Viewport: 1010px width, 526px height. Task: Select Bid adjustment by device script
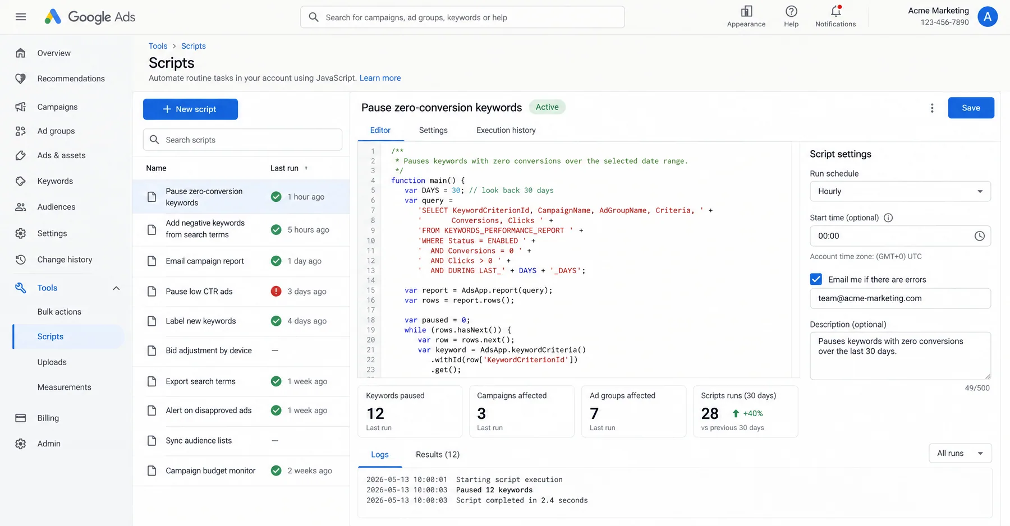(x=241, y=350)
